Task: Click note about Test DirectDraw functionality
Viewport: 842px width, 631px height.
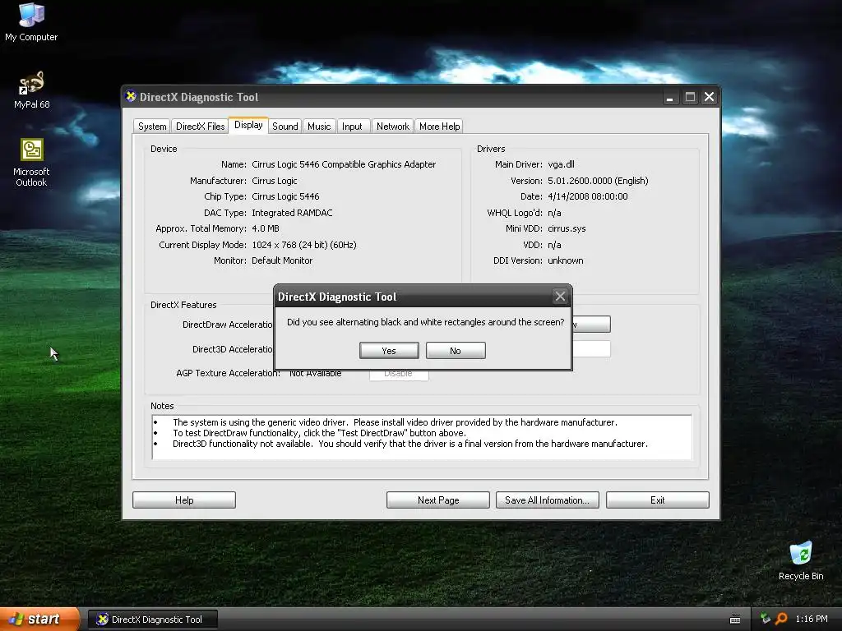Action: 319,433
